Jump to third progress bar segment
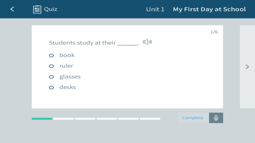 [x=85, y=119]
